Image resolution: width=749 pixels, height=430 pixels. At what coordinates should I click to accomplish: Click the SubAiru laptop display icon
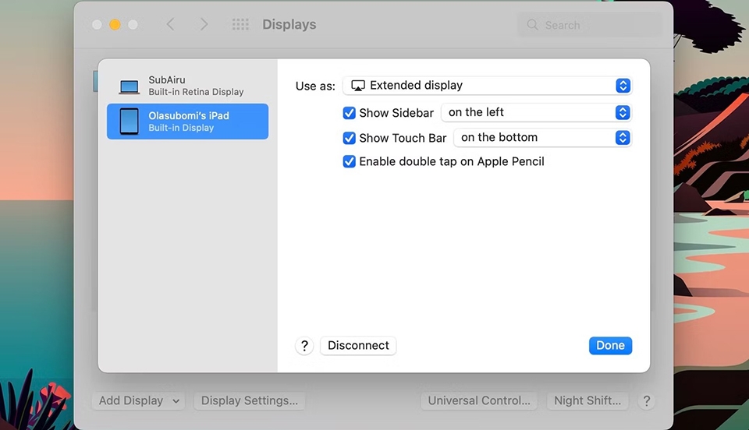tap(129, 86)
